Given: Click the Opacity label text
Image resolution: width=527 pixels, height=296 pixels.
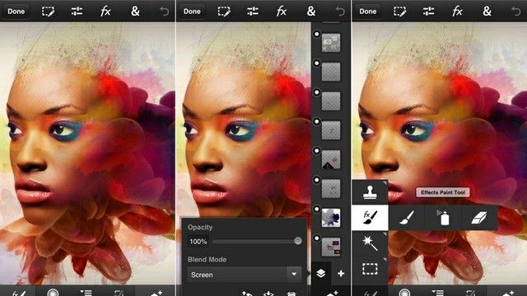Looking at the screenshot, I should point(200,227).
